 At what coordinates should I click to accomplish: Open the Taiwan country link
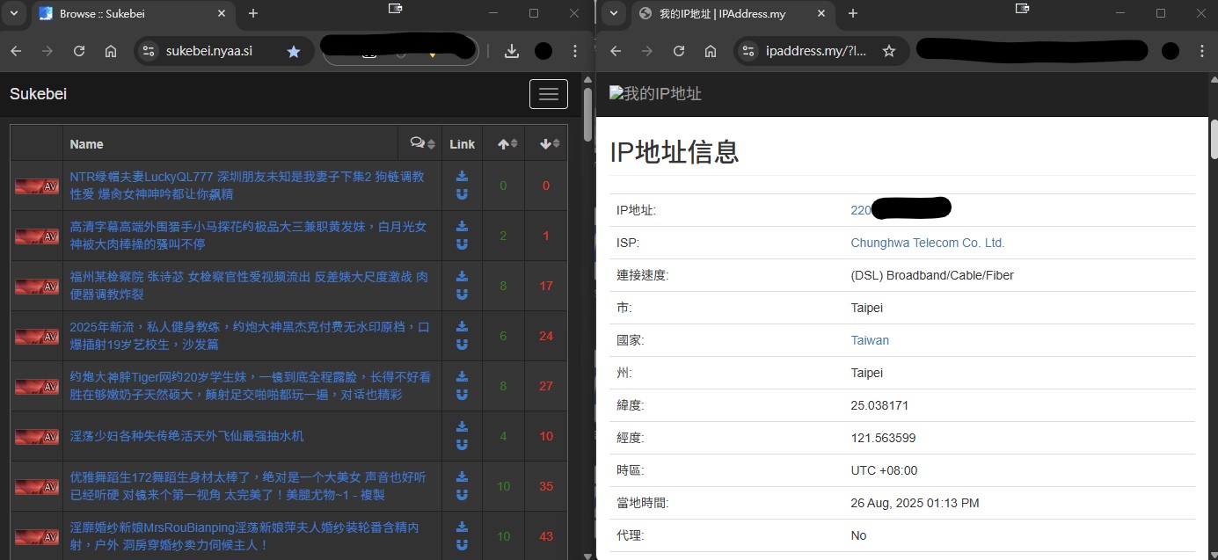(870, 340)
